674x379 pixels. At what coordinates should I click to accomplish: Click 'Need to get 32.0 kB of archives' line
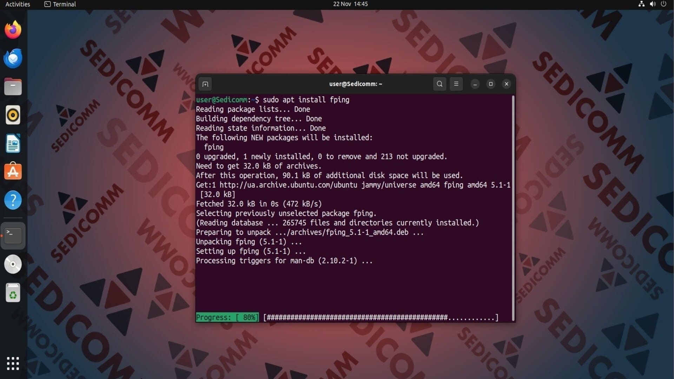(258, 166)
